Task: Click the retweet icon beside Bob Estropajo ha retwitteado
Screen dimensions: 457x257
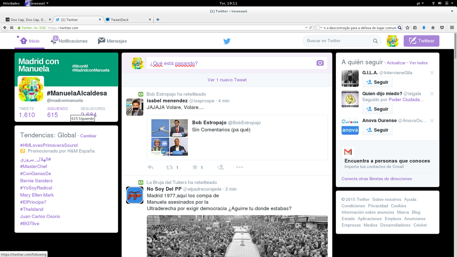Action: point(141,94)
